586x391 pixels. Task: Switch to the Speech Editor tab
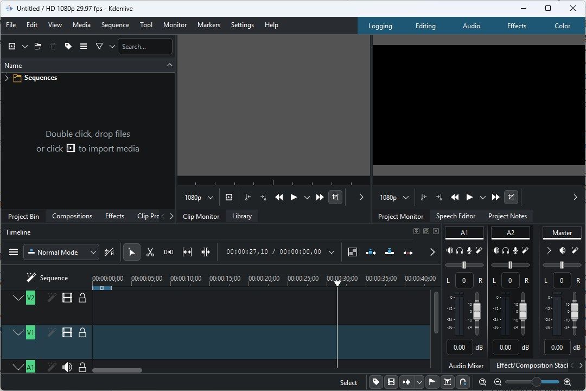pyautogui.click(x=456, y=216)
